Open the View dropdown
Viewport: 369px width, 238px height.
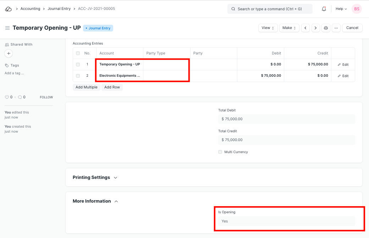point(268,28)
